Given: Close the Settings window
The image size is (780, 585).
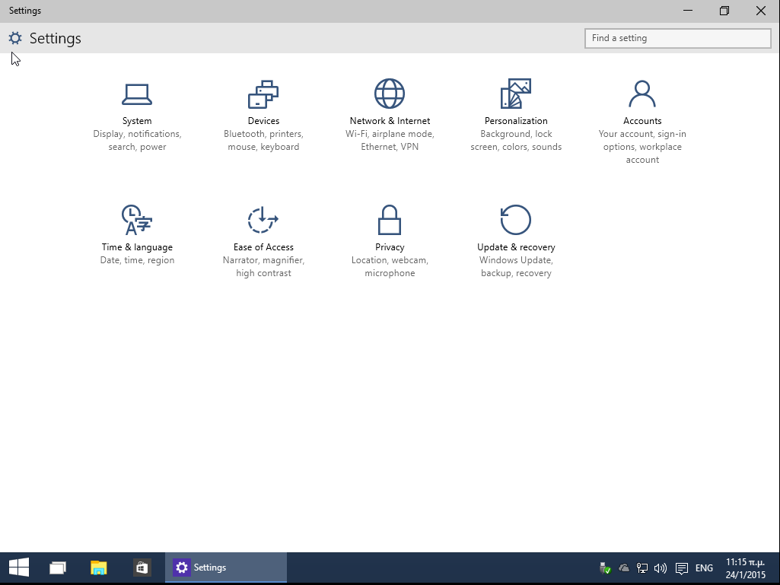Looking at the screenshot, I should coord(761,11).
